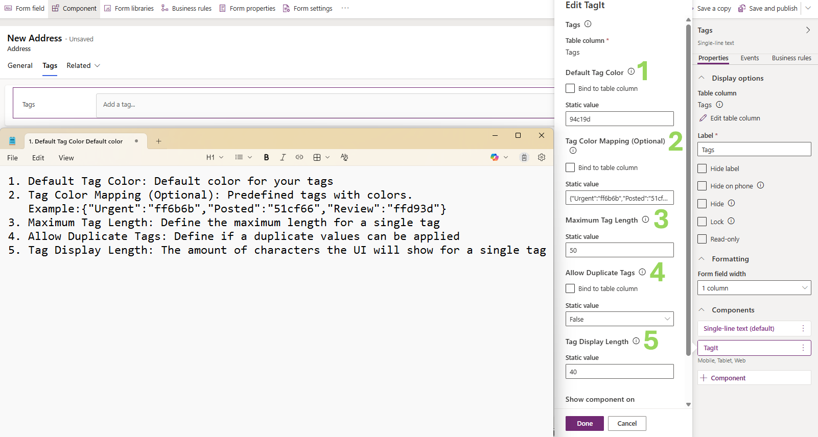The width and height of the screenshot is (818, 437).
Task: Open Form properties
Action: (247, 8)
